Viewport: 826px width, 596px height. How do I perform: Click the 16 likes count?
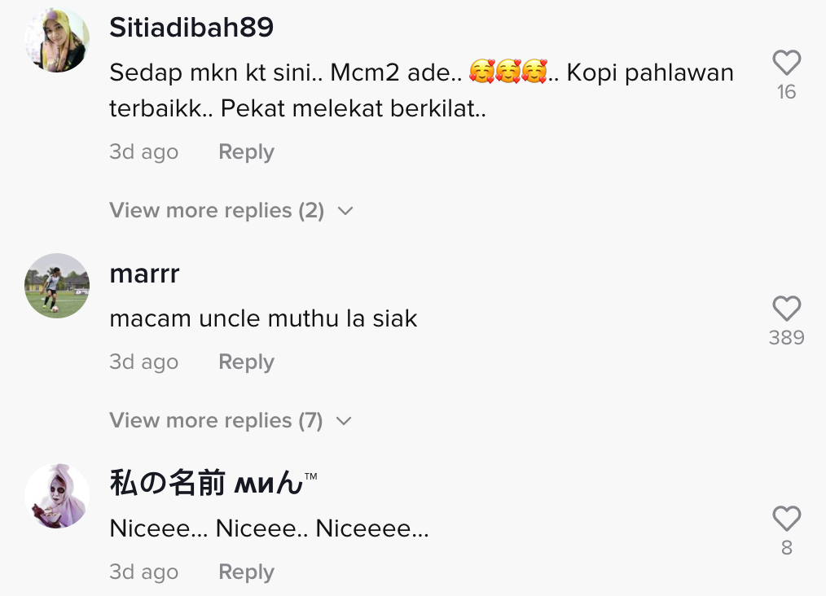[786, 92]
